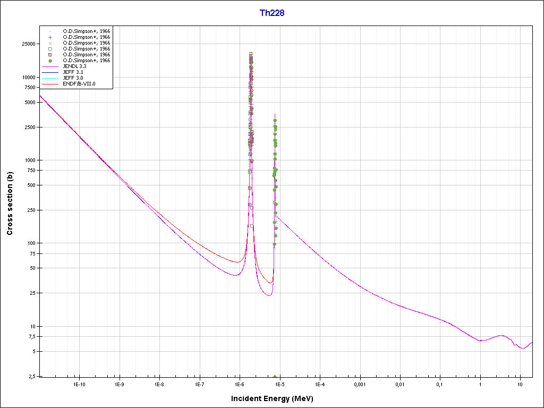This screenshot has height=408, width=544.
Task: Click the cyan JEFF 3.0 line sample
Action: pyautogui.click(x=50, y=78)
